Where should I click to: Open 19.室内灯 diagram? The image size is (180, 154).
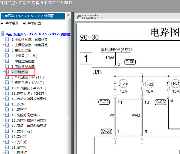[19, 137]
